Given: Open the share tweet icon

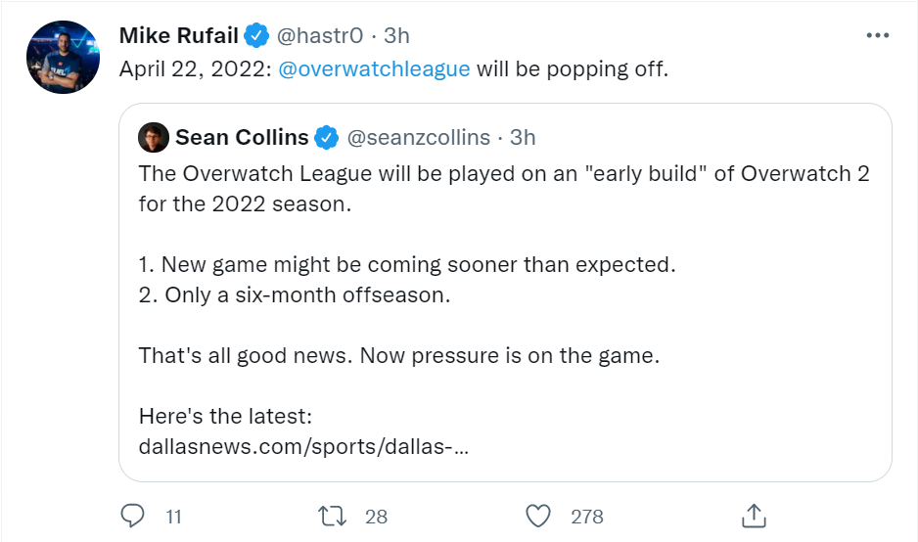Looking at the screenshot, I should tap(753, 516).
